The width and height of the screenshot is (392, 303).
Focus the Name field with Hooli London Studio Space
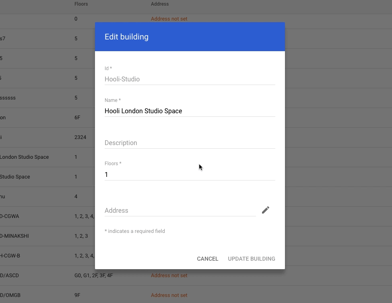pyautogui.click(x=190, y=111)
